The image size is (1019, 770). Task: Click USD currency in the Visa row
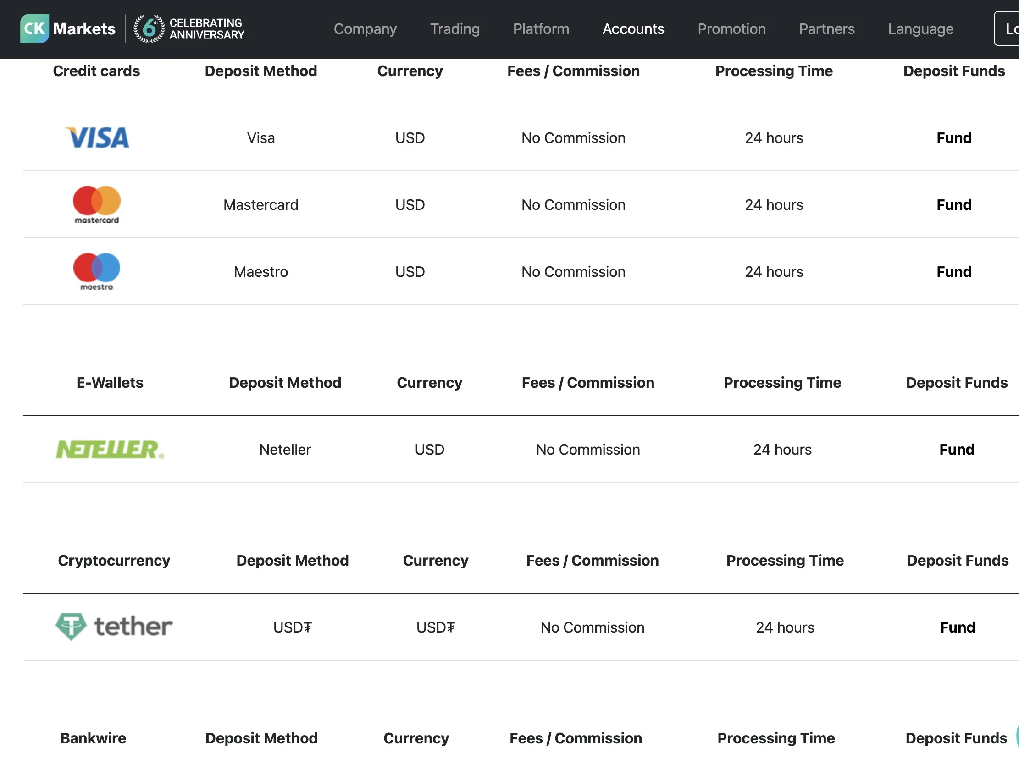click(x=410, y=137)
